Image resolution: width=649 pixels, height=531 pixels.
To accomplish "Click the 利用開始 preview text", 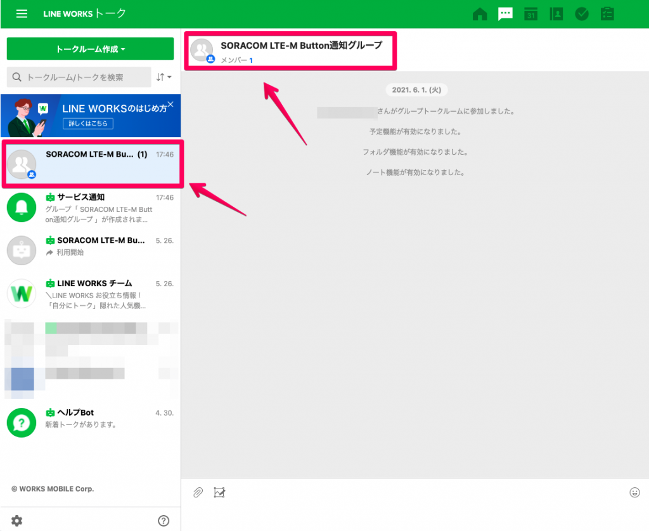I will 70,252.
